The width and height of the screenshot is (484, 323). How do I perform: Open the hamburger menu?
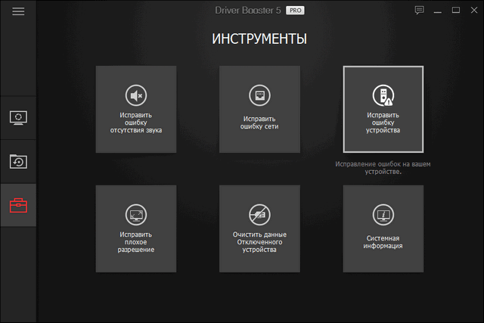(18, 11)
